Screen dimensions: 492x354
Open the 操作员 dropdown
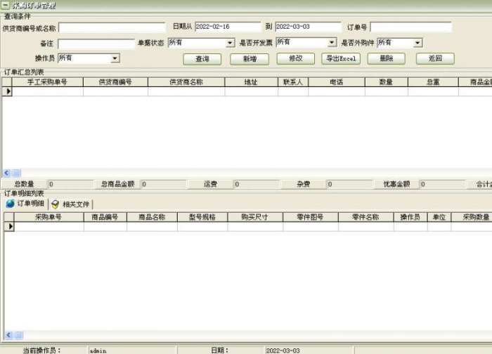point(115,58)
